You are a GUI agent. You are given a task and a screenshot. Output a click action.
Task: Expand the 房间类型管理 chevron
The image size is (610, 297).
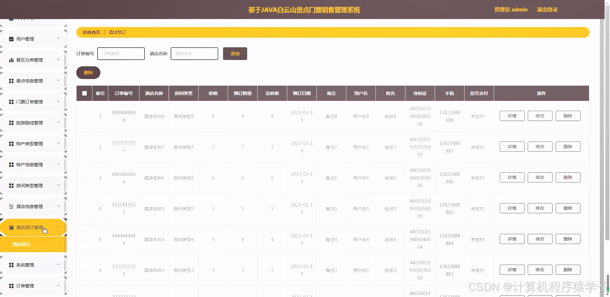[x=58, y=185]
